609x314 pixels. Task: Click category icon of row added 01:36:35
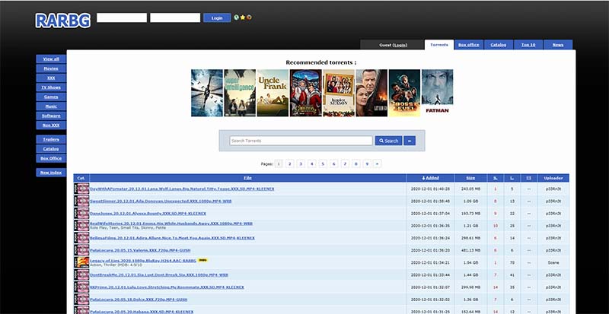(x=83, y=226)
